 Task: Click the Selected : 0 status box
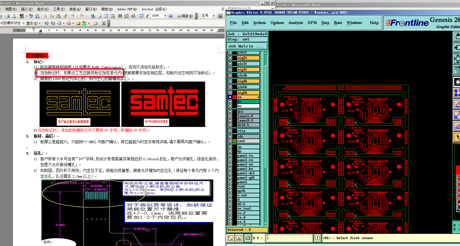point(247,230)
